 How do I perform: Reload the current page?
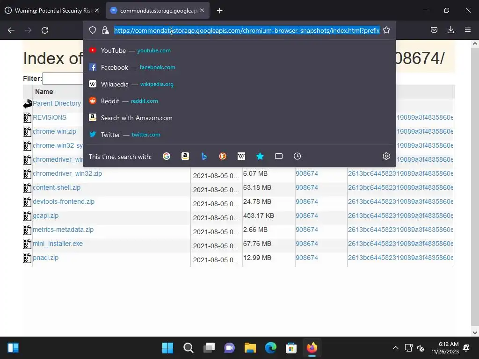point(45,30)
